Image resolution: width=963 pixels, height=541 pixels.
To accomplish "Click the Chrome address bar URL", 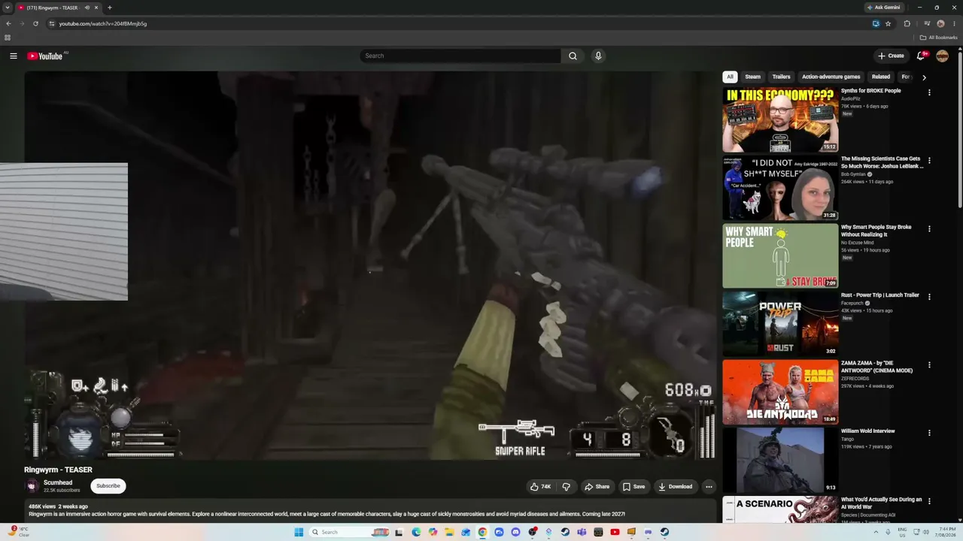I will click(x=103, y=23).
